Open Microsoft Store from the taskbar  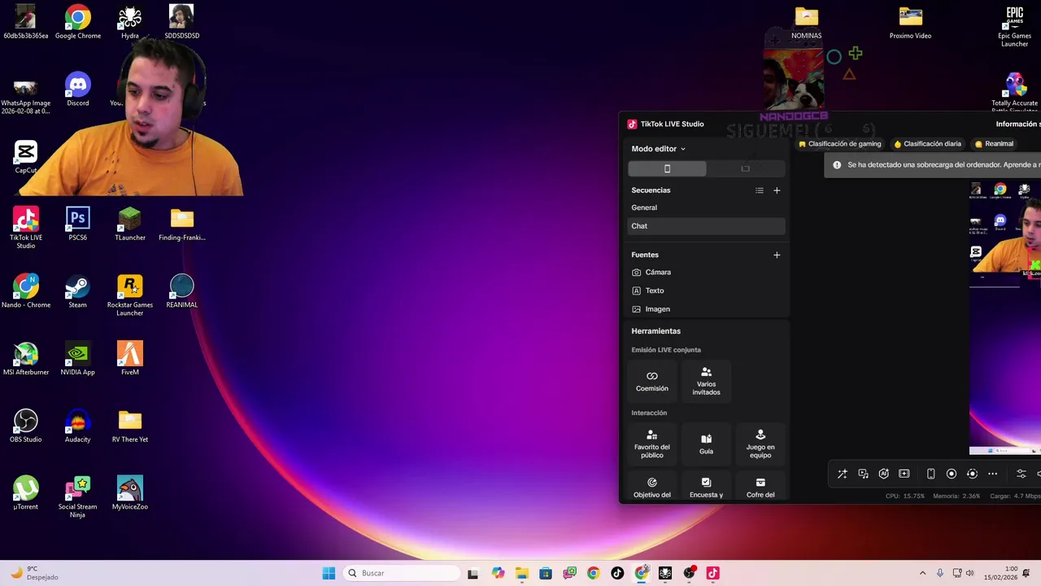pyautogui.click(x=546, y=573)
